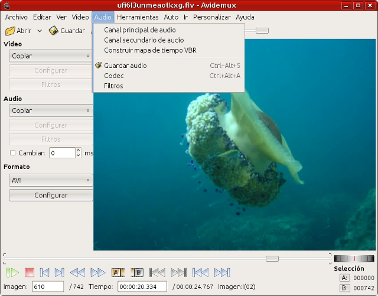Screen dimensions: 378x296
Task: Open the dropdown arrow beside Abrir
Action: tap(40, 31)
